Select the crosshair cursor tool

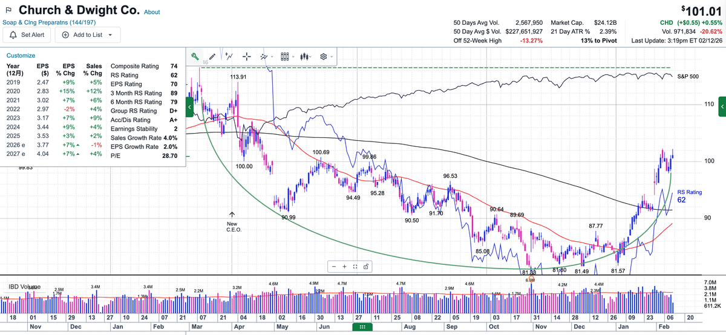click(247, 56)
